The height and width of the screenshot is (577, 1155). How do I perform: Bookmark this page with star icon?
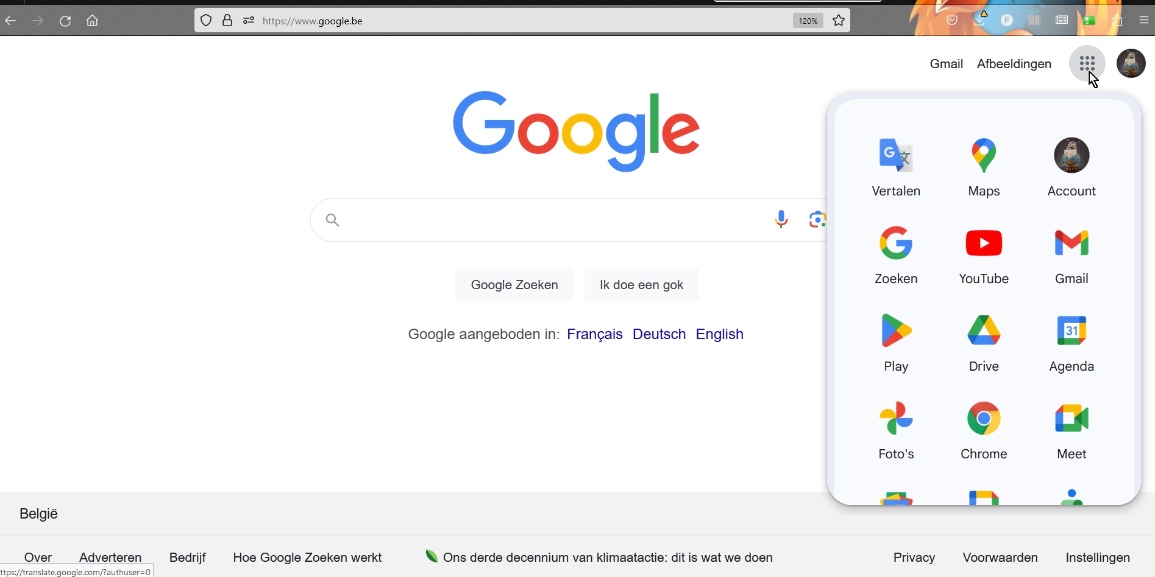839,21
